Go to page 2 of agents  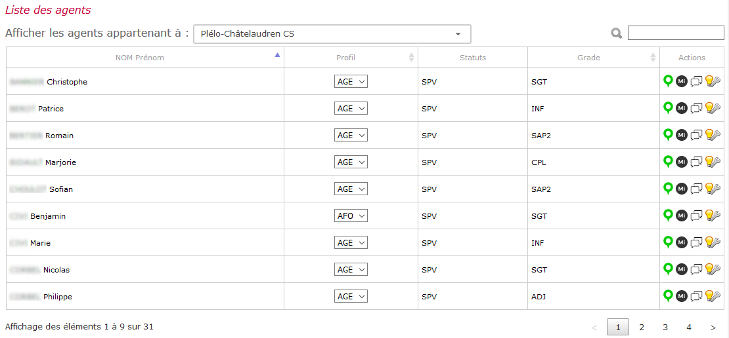(x=642, y=328)
